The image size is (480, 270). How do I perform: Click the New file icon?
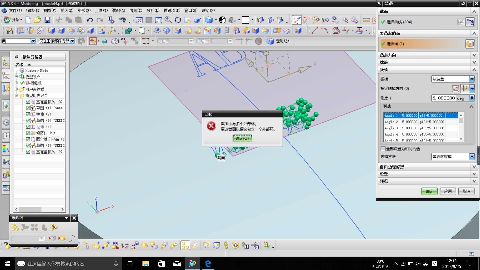point(28,20)
